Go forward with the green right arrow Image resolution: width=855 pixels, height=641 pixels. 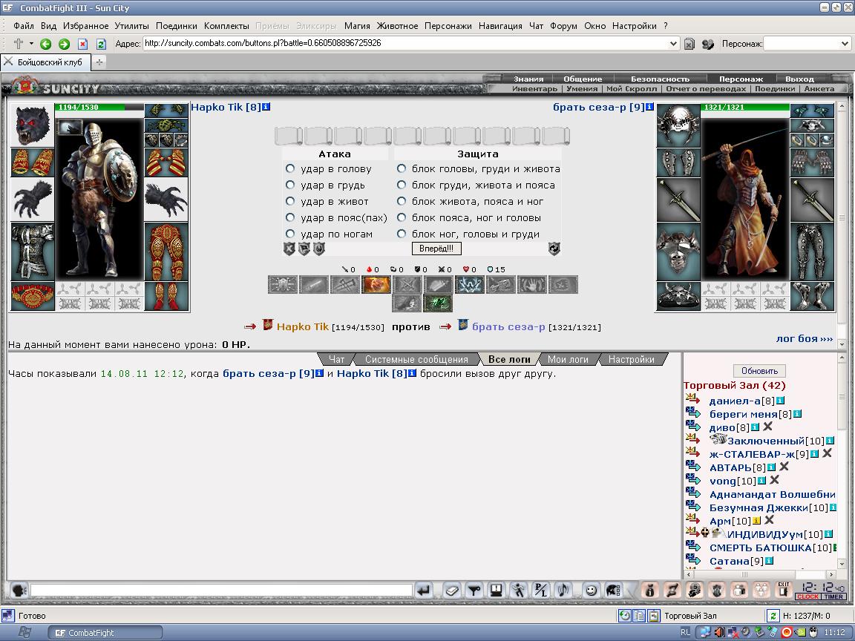click(x=65, y=45)
